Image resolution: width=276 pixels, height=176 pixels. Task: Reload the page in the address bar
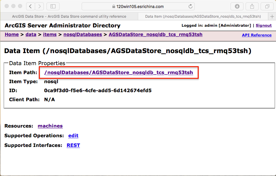click(190, 6)
